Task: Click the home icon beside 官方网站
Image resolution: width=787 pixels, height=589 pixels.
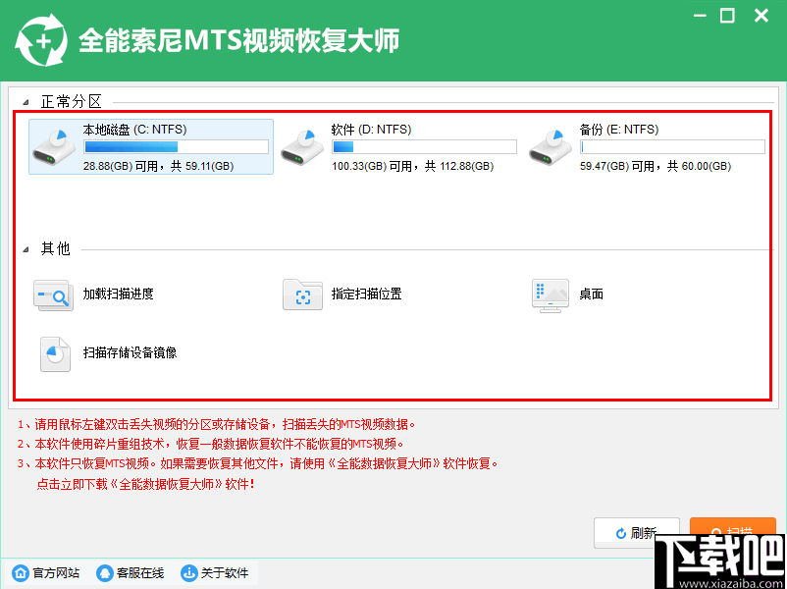Action: [x=21, y=573]
